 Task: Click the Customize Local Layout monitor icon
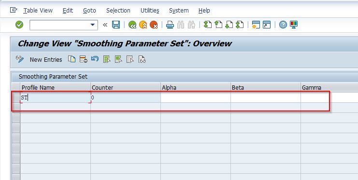[x=294, y=25]
